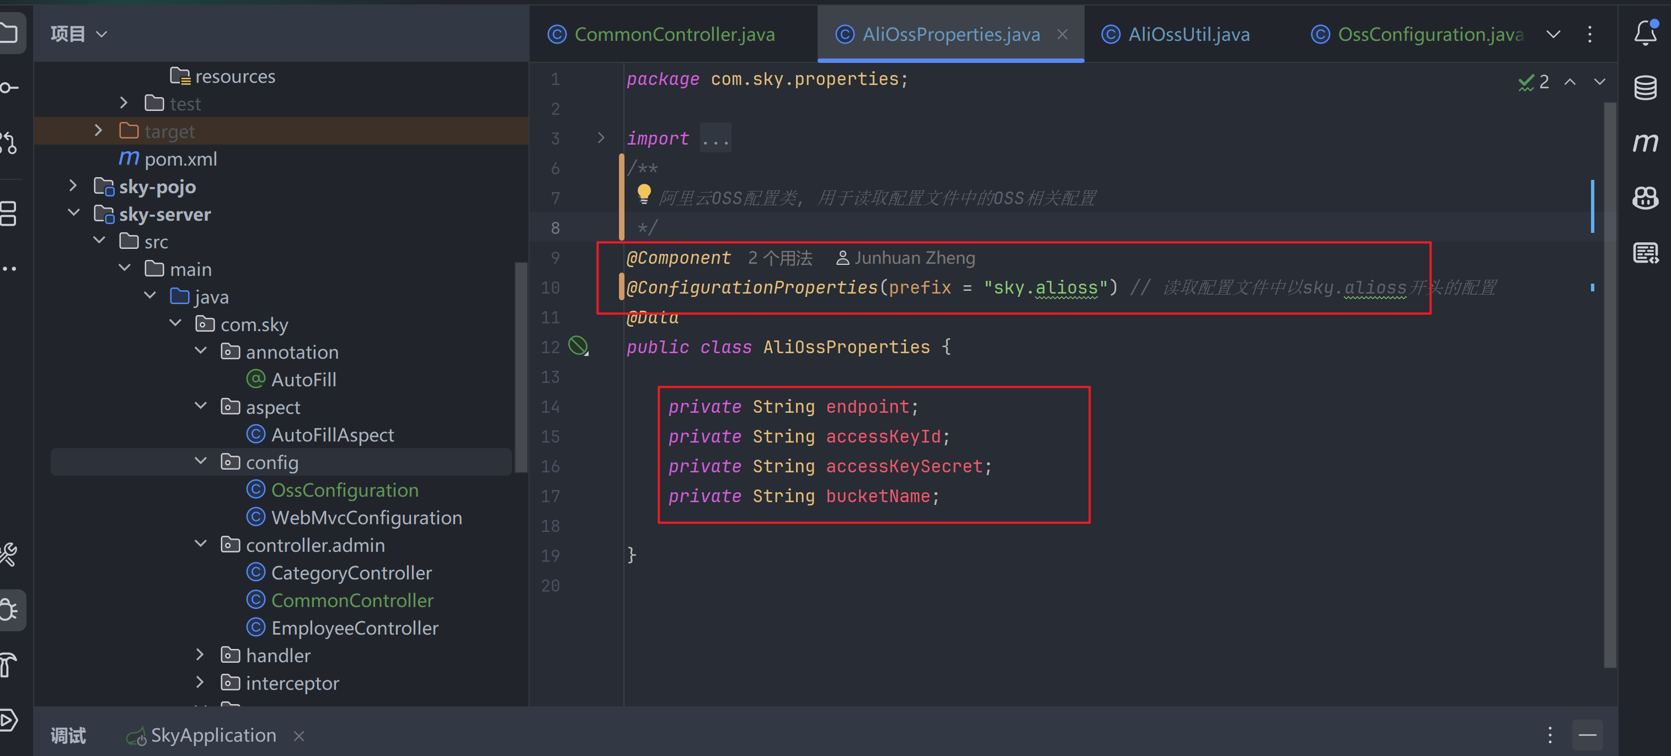Click the inspections checkmark widget
The height and width of the screenshot is (756, 1671).
(x=1534, y=82)
